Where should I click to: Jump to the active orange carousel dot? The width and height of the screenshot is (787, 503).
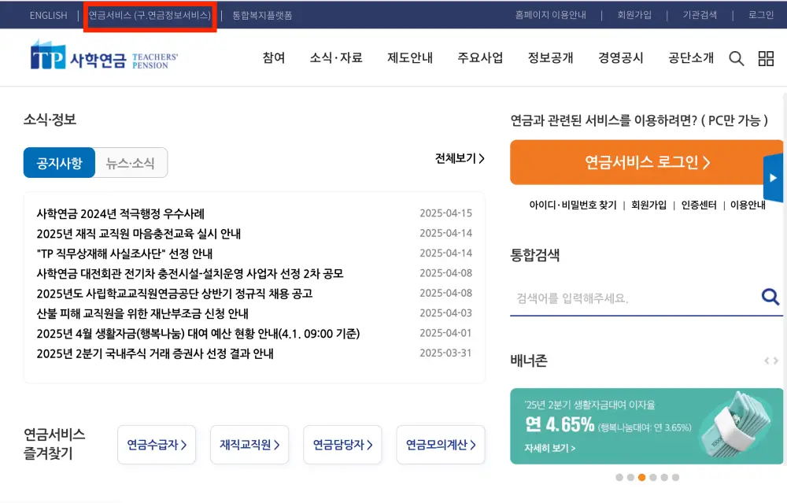tap(642, 477)
